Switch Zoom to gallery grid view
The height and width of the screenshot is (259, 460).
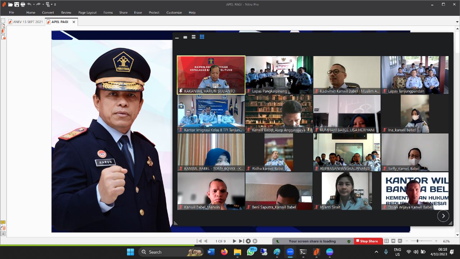point(202,37)
